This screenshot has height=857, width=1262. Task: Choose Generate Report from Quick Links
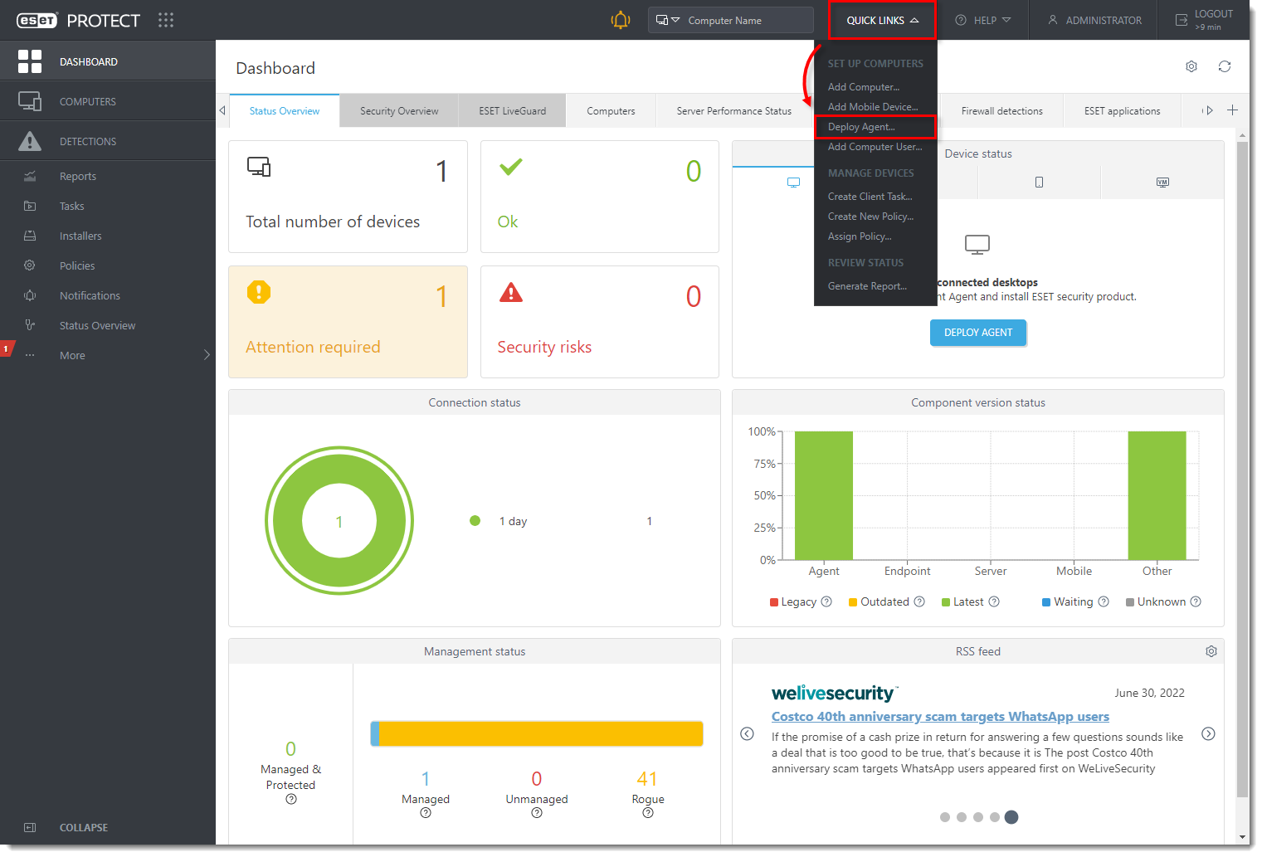coord(867,286)
